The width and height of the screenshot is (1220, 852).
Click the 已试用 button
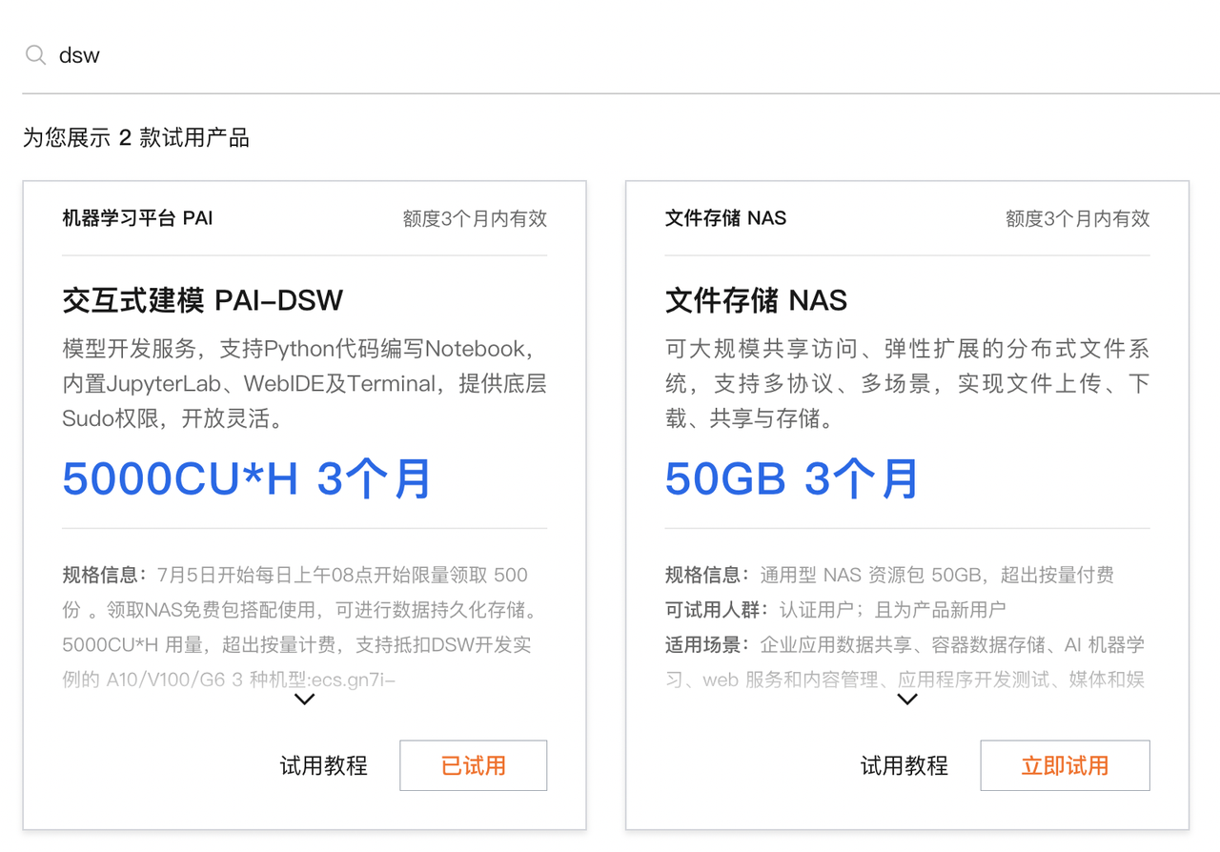click(473, 766)
